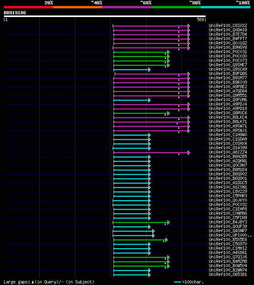Viewport: 254px width, 285px height.
Task: Click the UniRef100_C5PHR3 label
Action: coord(228,196)
